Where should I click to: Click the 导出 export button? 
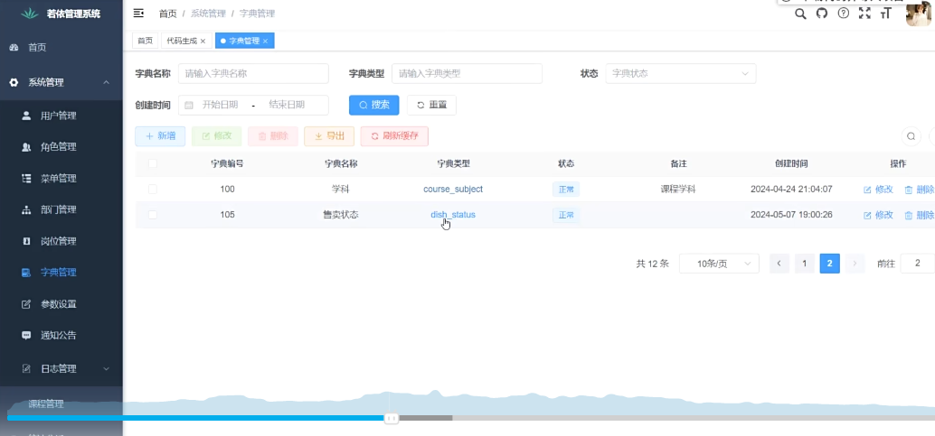coord(329,136)
